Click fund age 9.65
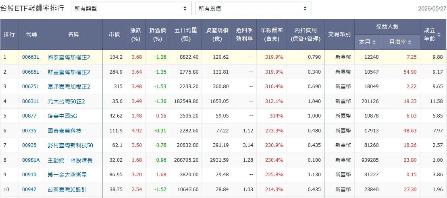Viewport: 447px width, 198px height. point(438,87)
